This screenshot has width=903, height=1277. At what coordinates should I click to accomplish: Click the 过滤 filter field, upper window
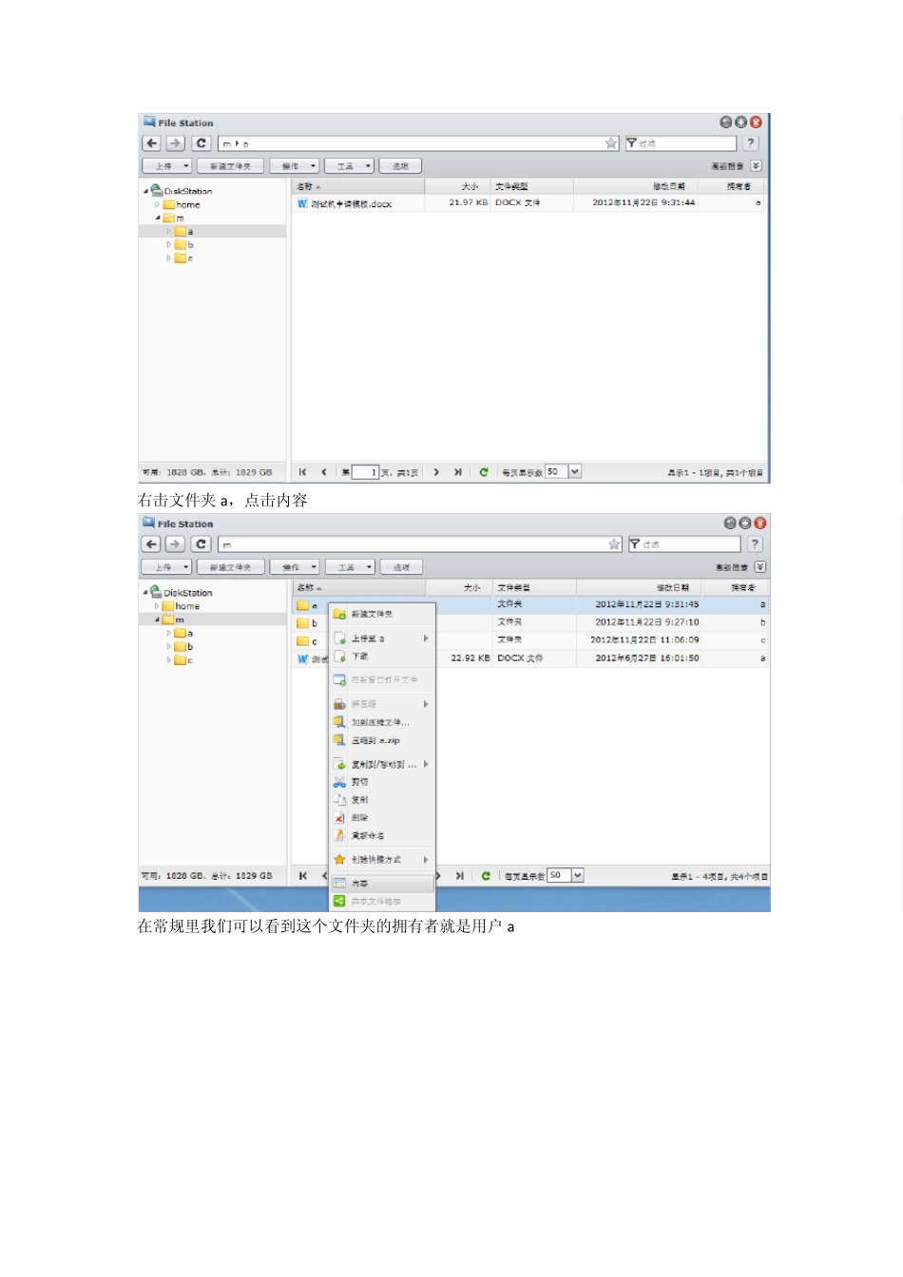pyautogui.click(x=681, y=143)
